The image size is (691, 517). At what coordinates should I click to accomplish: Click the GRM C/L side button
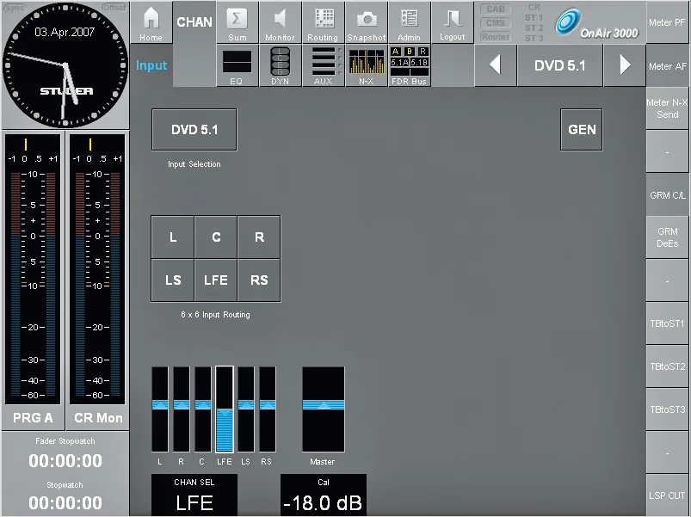667,194
